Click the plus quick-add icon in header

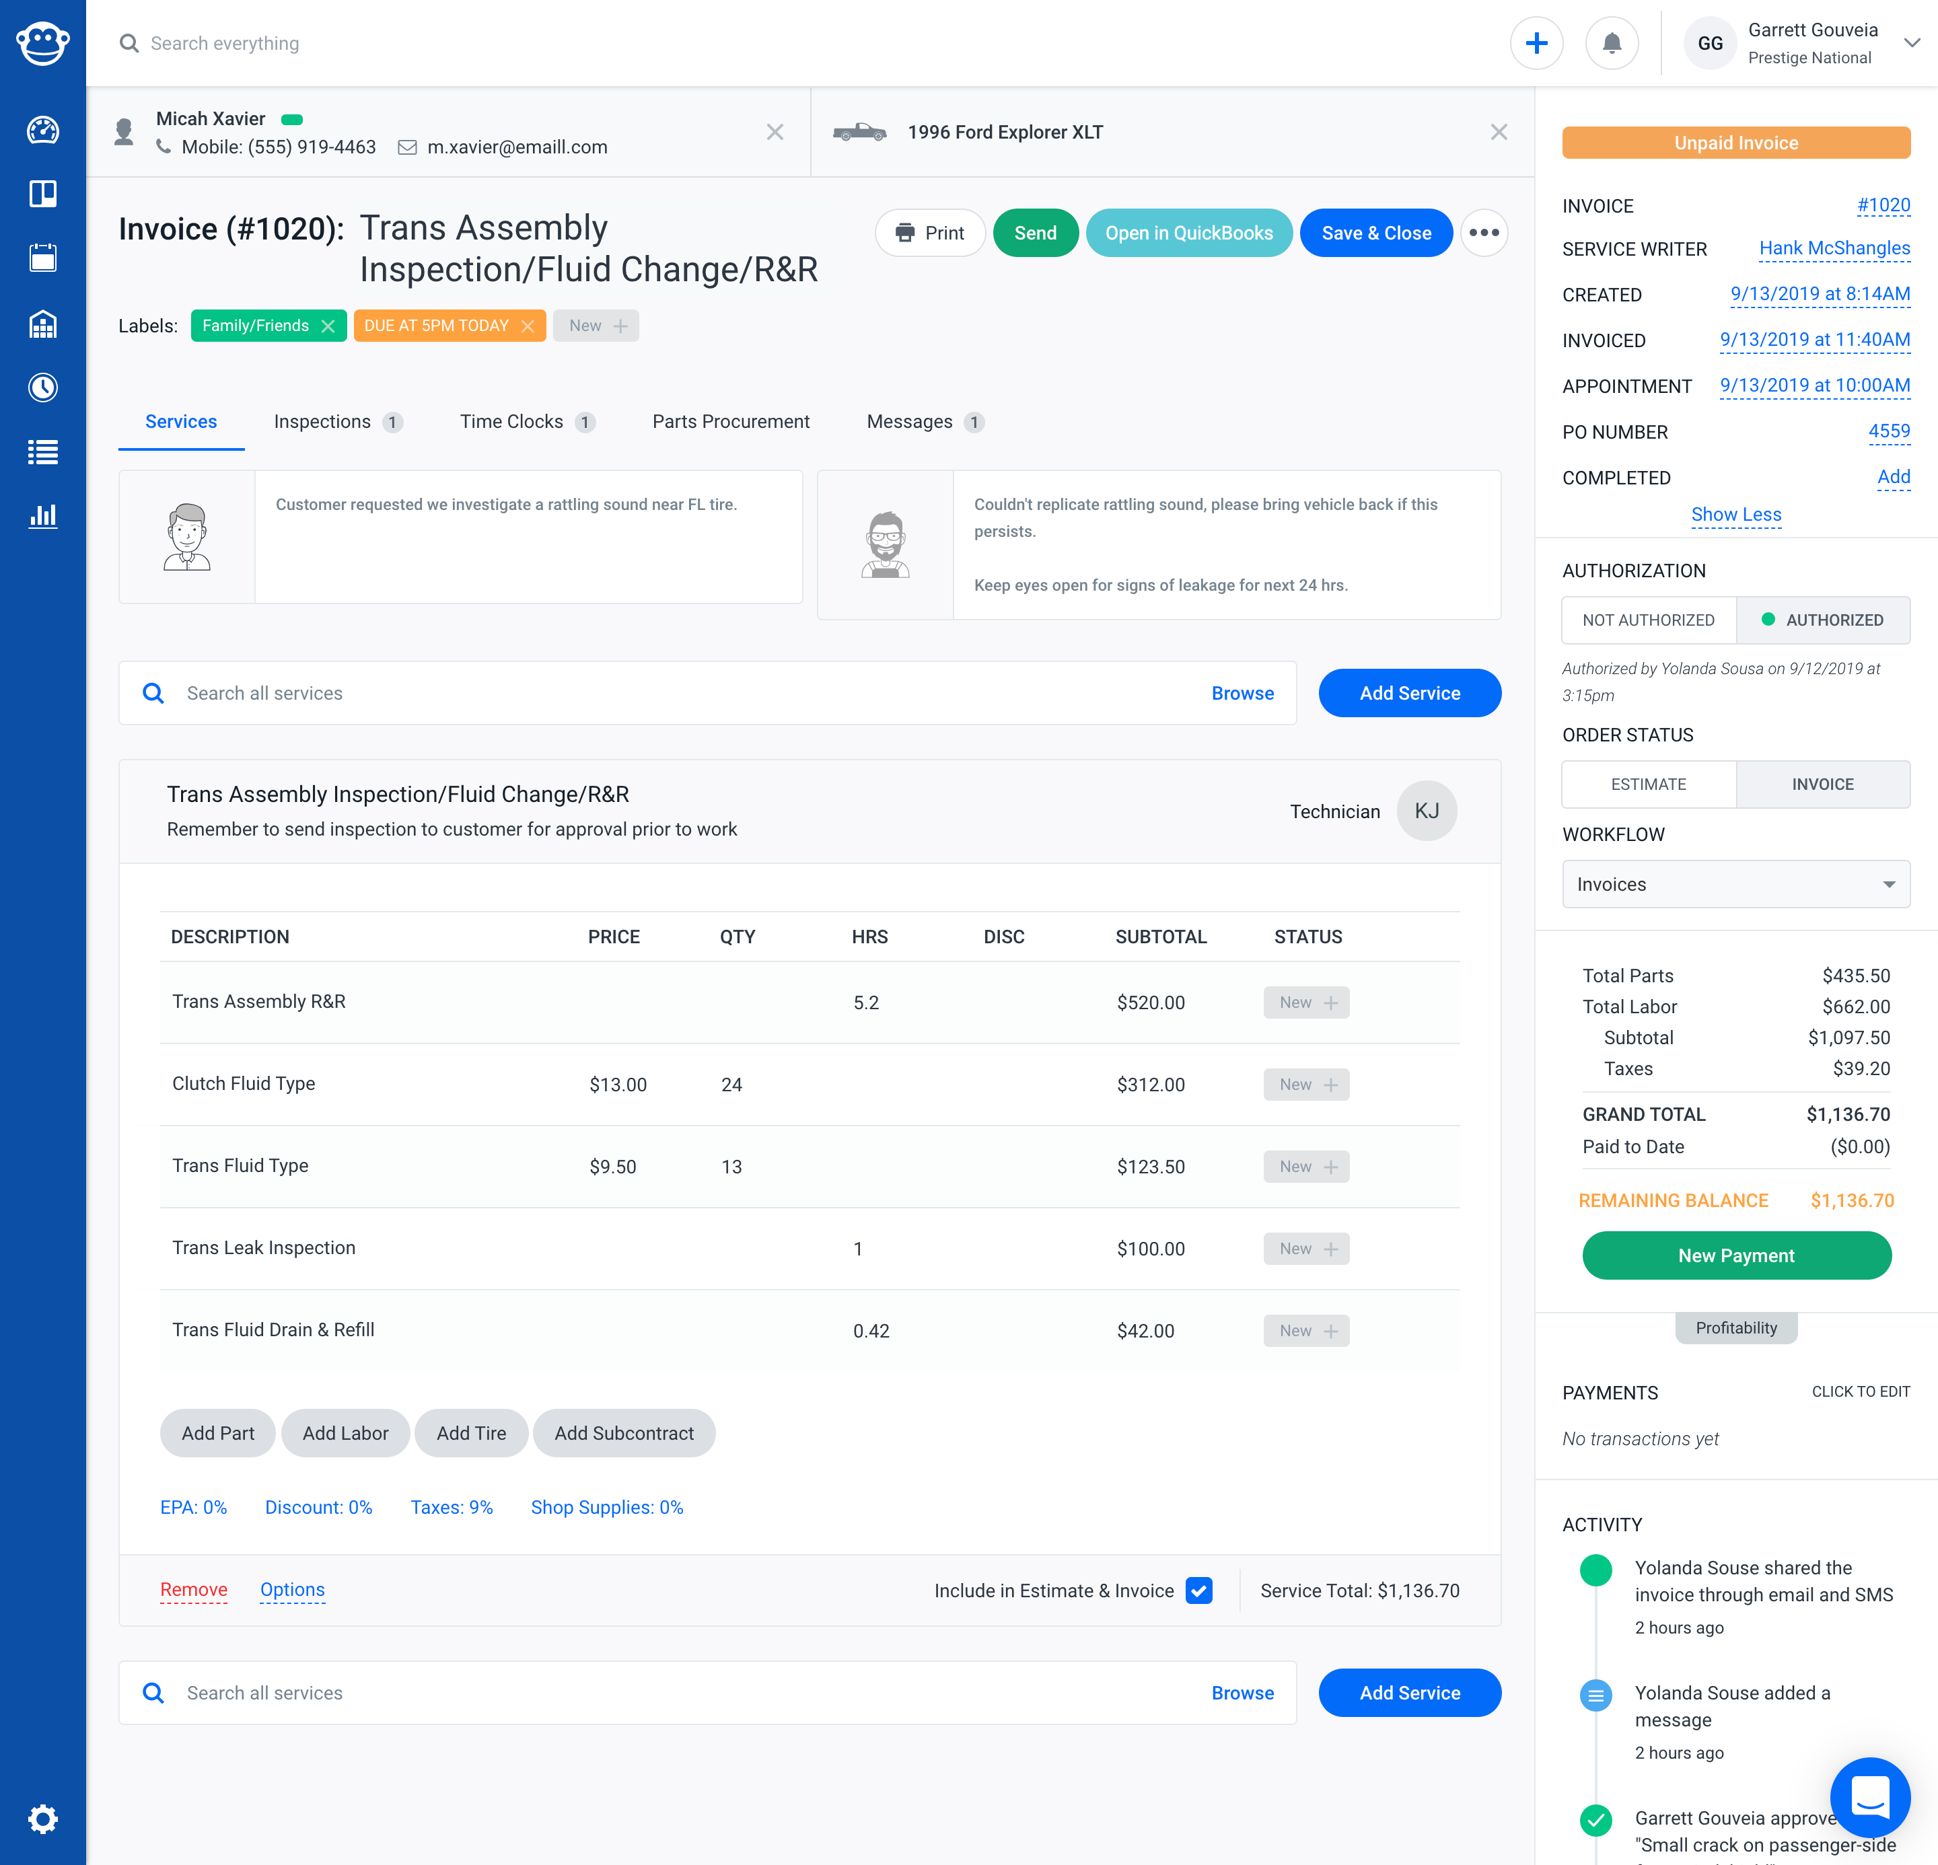click(1536, 44)
